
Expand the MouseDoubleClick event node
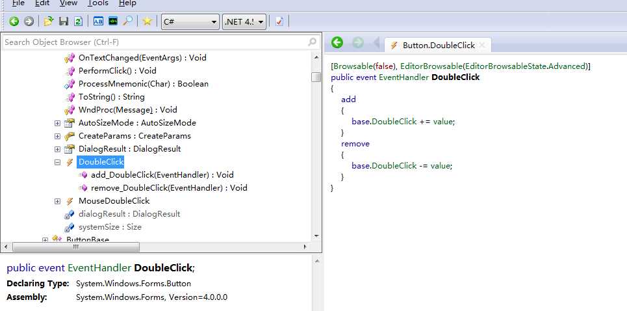58,201
